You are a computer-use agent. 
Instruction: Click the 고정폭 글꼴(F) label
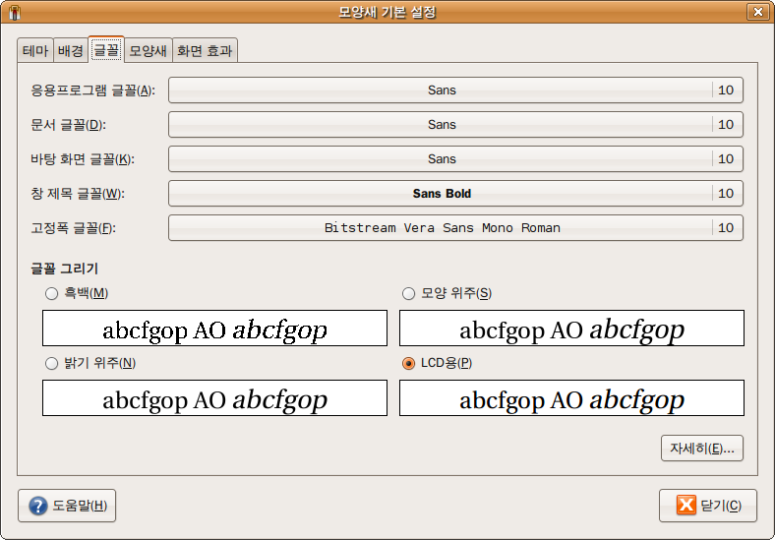pos(73,228)
